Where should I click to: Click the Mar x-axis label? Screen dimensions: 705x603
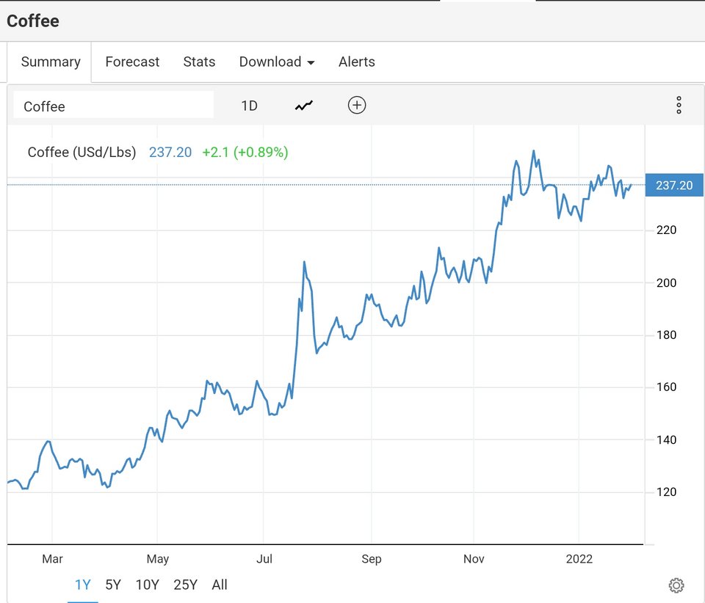[52, 559]
